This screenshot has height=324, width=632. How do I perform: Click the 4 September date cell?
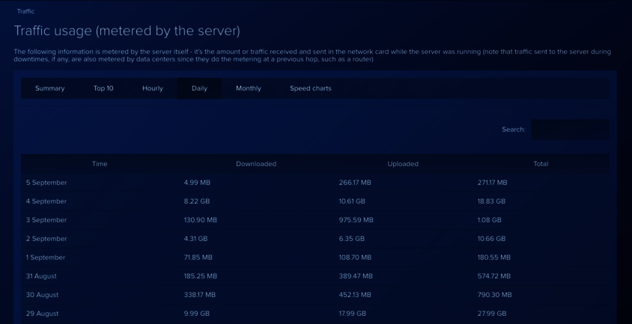pos(46,201)
